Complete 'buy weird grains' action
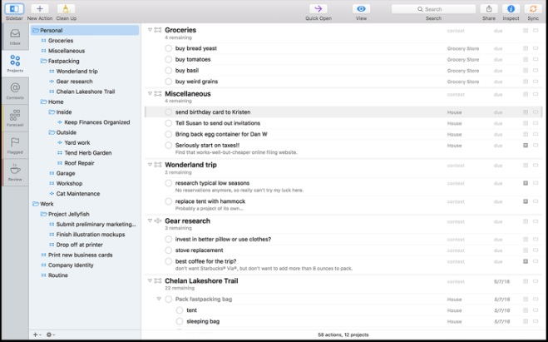Viewport: 548px width, 342px height. [169, 82]
